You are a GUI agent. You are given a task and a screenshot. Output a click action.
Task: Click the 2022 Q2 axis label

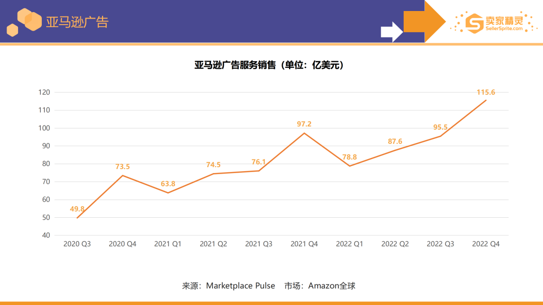click(x=395, y=244)
